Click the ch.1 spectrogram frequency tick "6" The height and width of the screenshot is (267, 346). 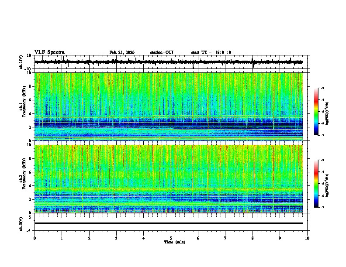pos(31,100)
